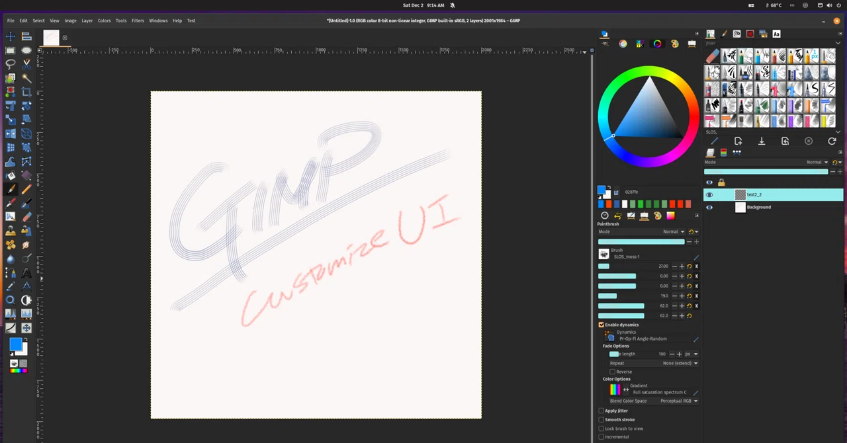Enable the Apply jitter checkbox
Image resolution: width=847 pixels, height=443 pixels.
[602, 411]
